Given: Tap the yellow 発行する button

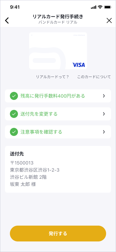Looking at the screenshot, I should (58, 233).
